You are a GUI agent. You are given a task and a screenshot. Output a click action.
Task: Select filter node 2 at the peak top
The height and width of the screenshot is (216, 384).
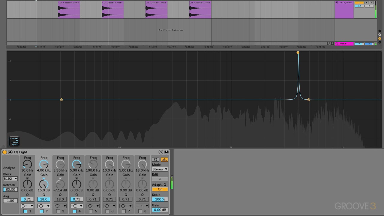[x=298, y=52]
